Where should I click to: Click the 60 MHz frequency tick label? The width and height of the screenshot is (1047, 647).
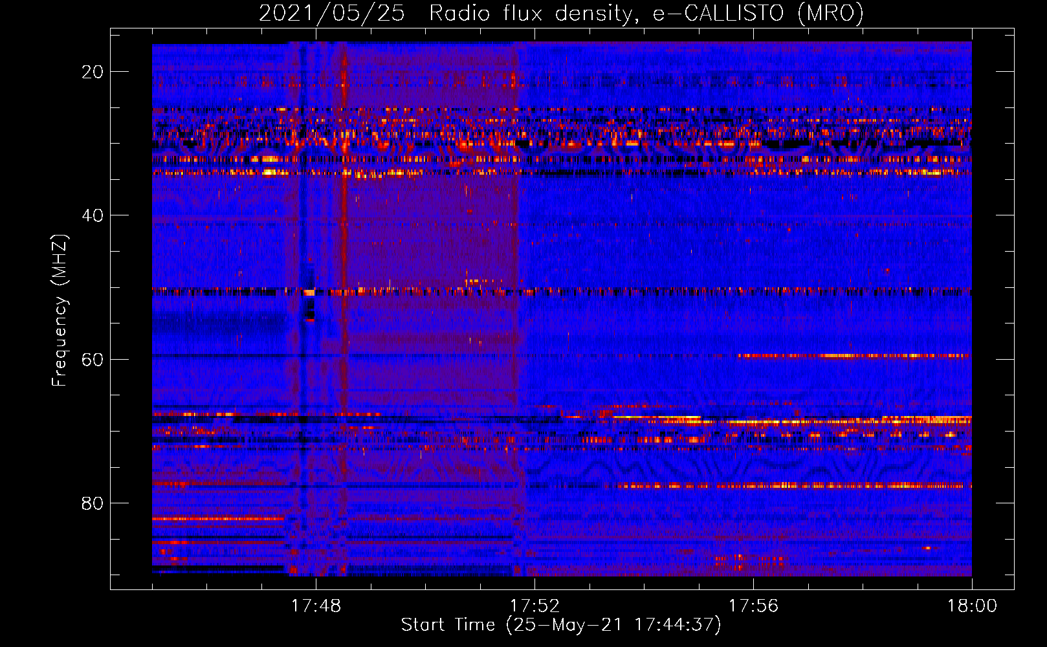coord(93,359)
